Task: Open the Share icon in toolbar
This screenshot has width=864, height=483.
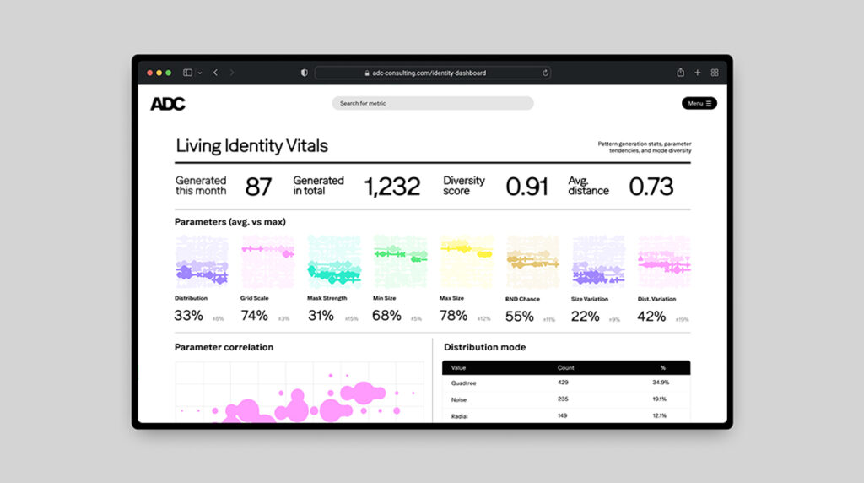Action: pyautogui.click(x=680, y=73)
